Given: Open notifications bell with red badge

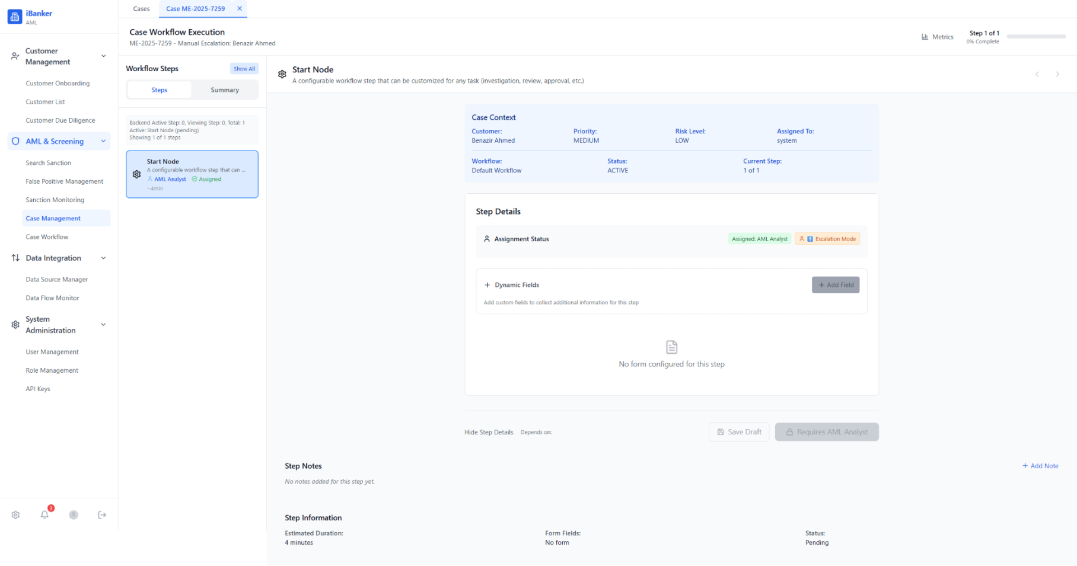Looking at the screenshot, I should pos(44,515).
